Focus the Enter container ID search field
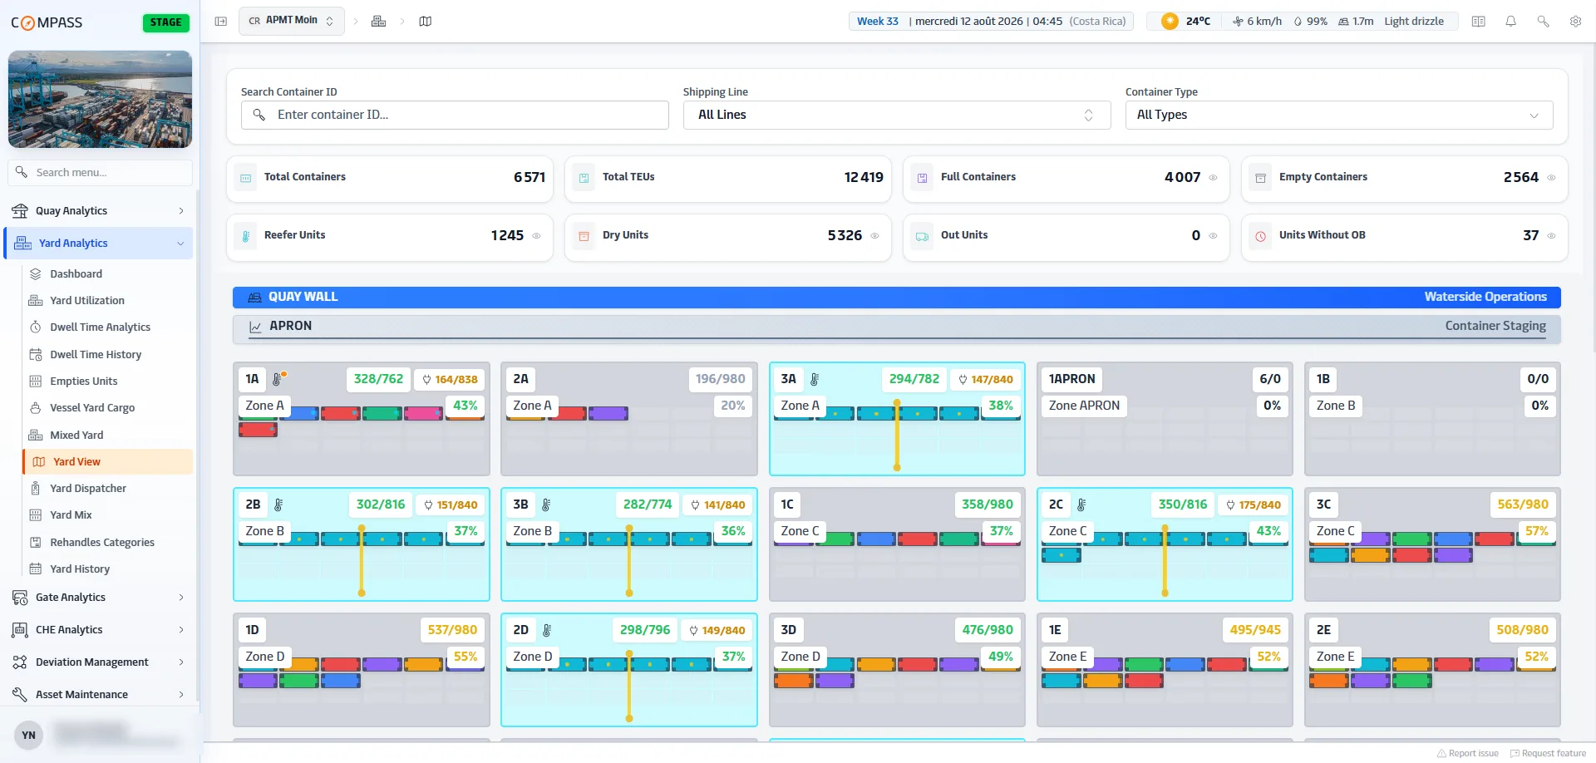This screenshot has height=763, width=1596. 455,115
